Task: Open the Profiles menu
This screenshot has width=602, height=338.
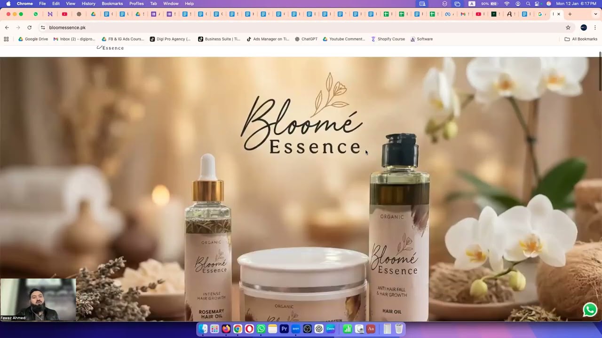Action: tap(136, 3)
